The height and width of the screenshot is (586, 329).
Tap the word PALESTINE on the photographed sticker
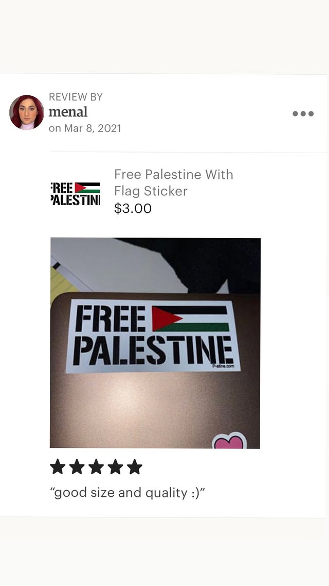[153, 350]
